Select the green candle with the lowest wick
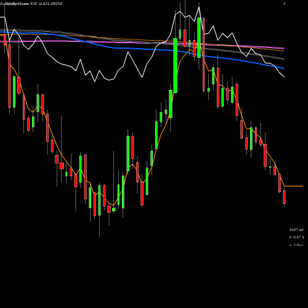 99,200
